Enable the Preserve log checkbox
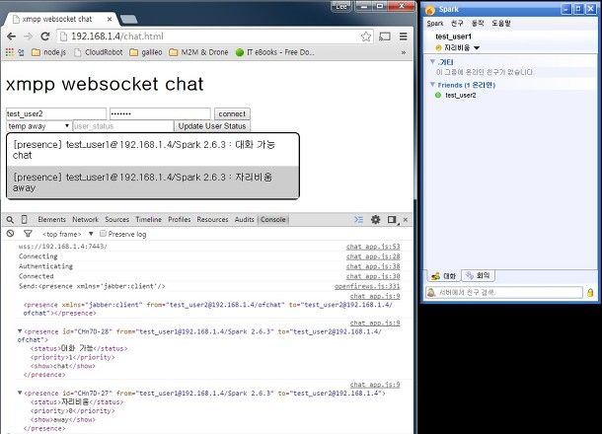The height and width of the screenshot is (434, 602). pyautogui.click(x=103, y=234)
